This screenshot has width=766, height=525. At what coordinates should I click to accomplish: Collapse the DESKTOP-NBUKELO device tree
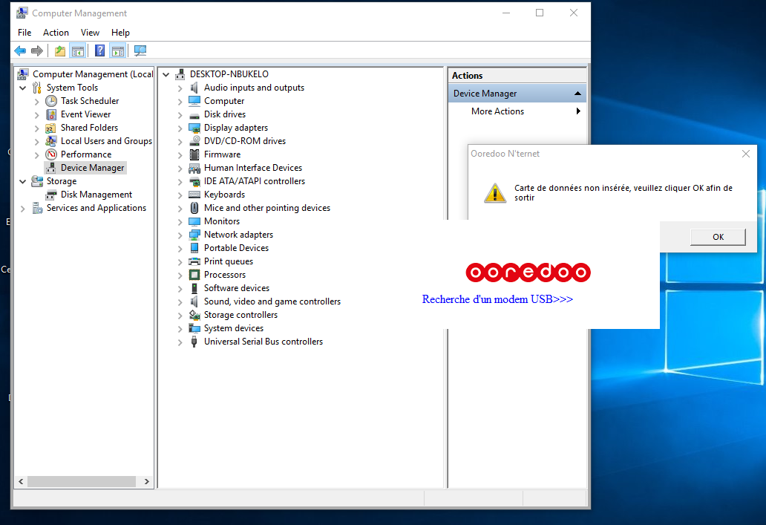[x=166, y=74]
